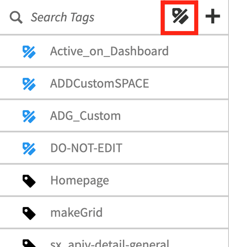Click blue tag icon beside ADDCustomSPACE
This screenshot has width=229, height=247.
coord(29,84)
